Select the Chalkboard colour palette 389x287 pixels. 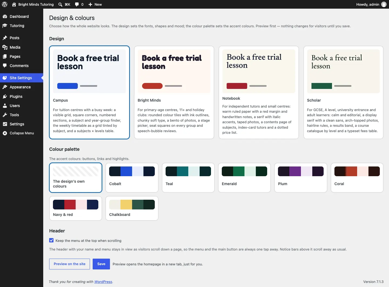point(132,208)
